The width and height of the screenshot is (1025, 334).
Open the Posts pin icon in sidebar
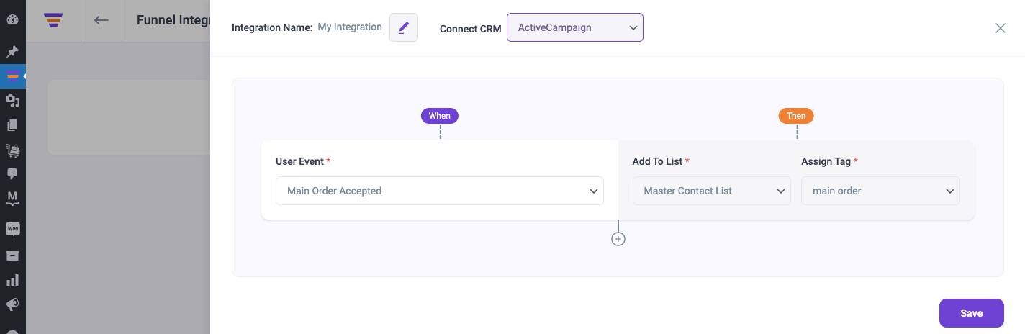pos(12,52)
